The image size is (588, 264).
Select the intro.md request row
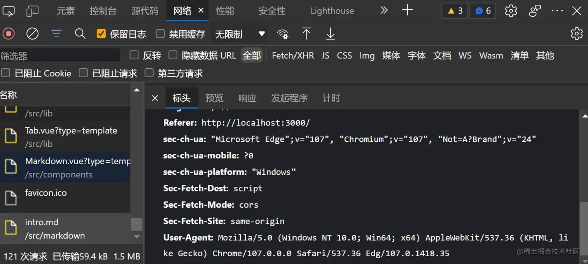click(65, 229)
